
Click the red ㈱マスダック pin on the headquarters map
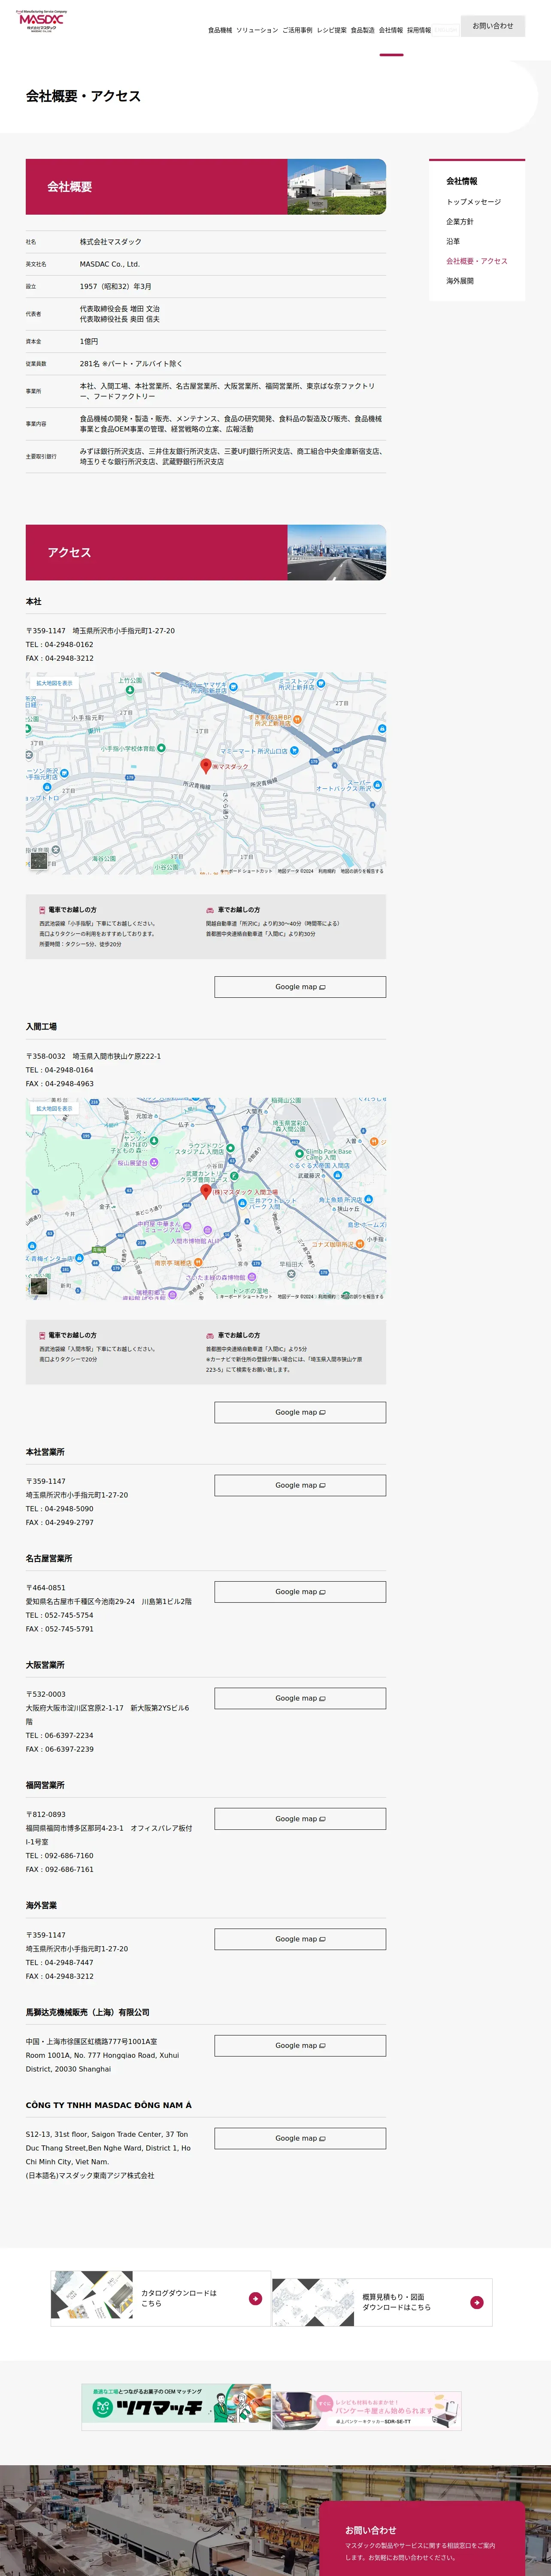point(206,765)
